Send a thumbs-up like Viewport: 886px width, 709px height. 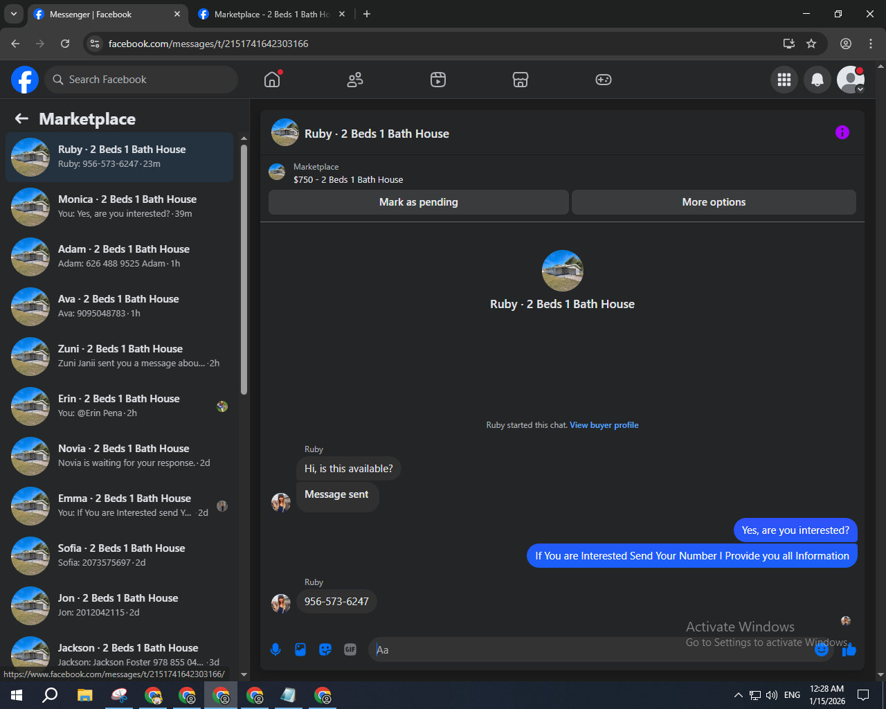pyautogui.click(x=849, y=649)
